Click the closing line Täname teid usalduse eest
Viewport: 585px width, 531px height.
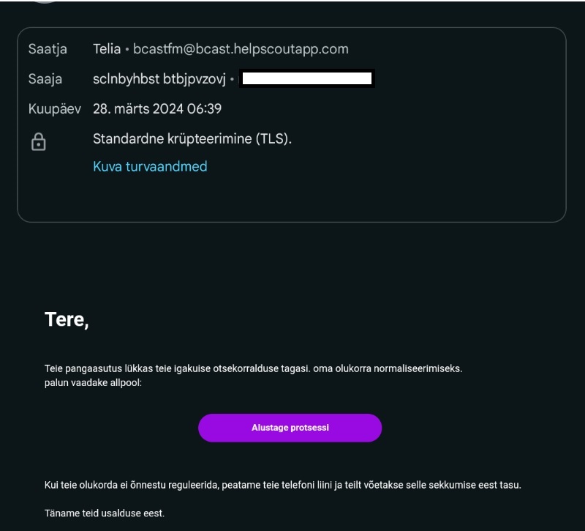pos(105,513)
